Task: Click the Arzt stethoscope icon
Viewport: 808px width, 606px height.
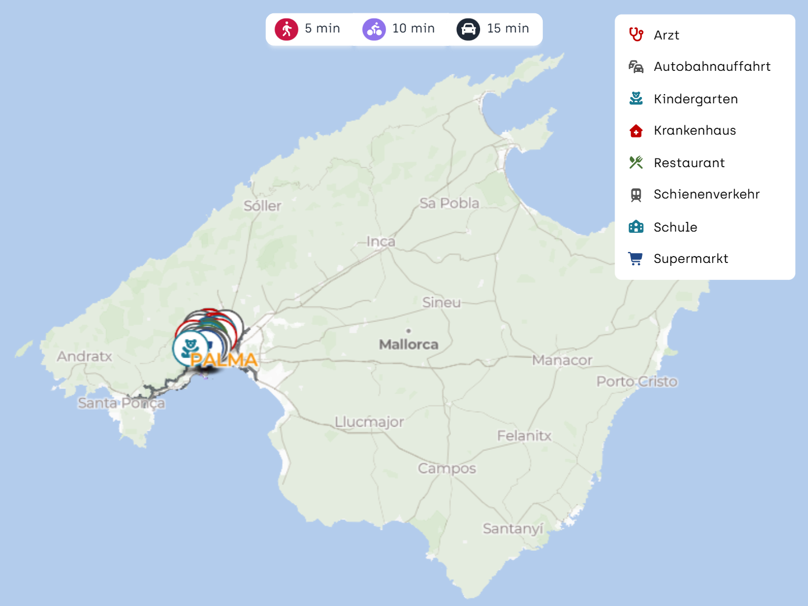Action: [636, 35]
